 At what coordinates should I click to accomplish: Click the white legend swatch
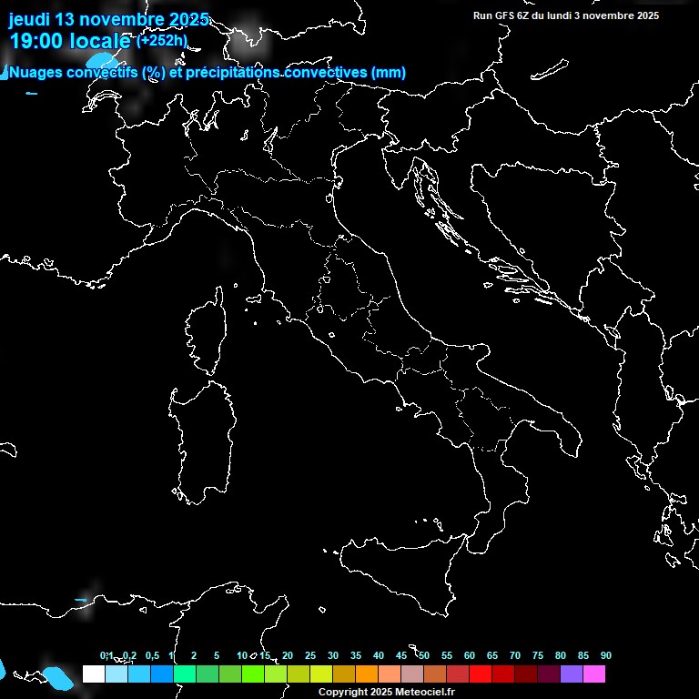pyautogui.click(x=94, y=674)
